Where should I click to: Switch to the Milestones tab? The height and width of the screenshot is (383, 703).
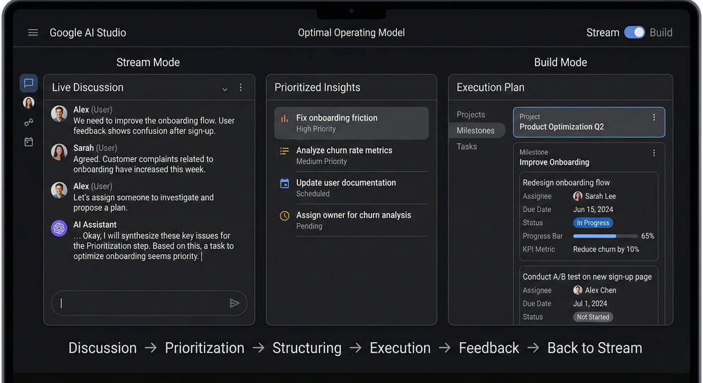tap(475, 131)
